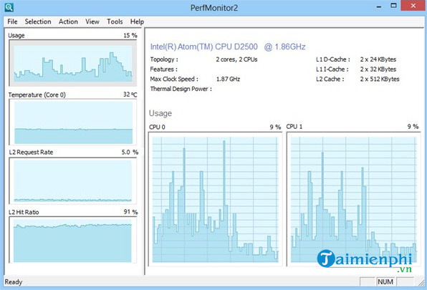Select the L2 Request Rate graph
The image size is (427, 290).
72,180
